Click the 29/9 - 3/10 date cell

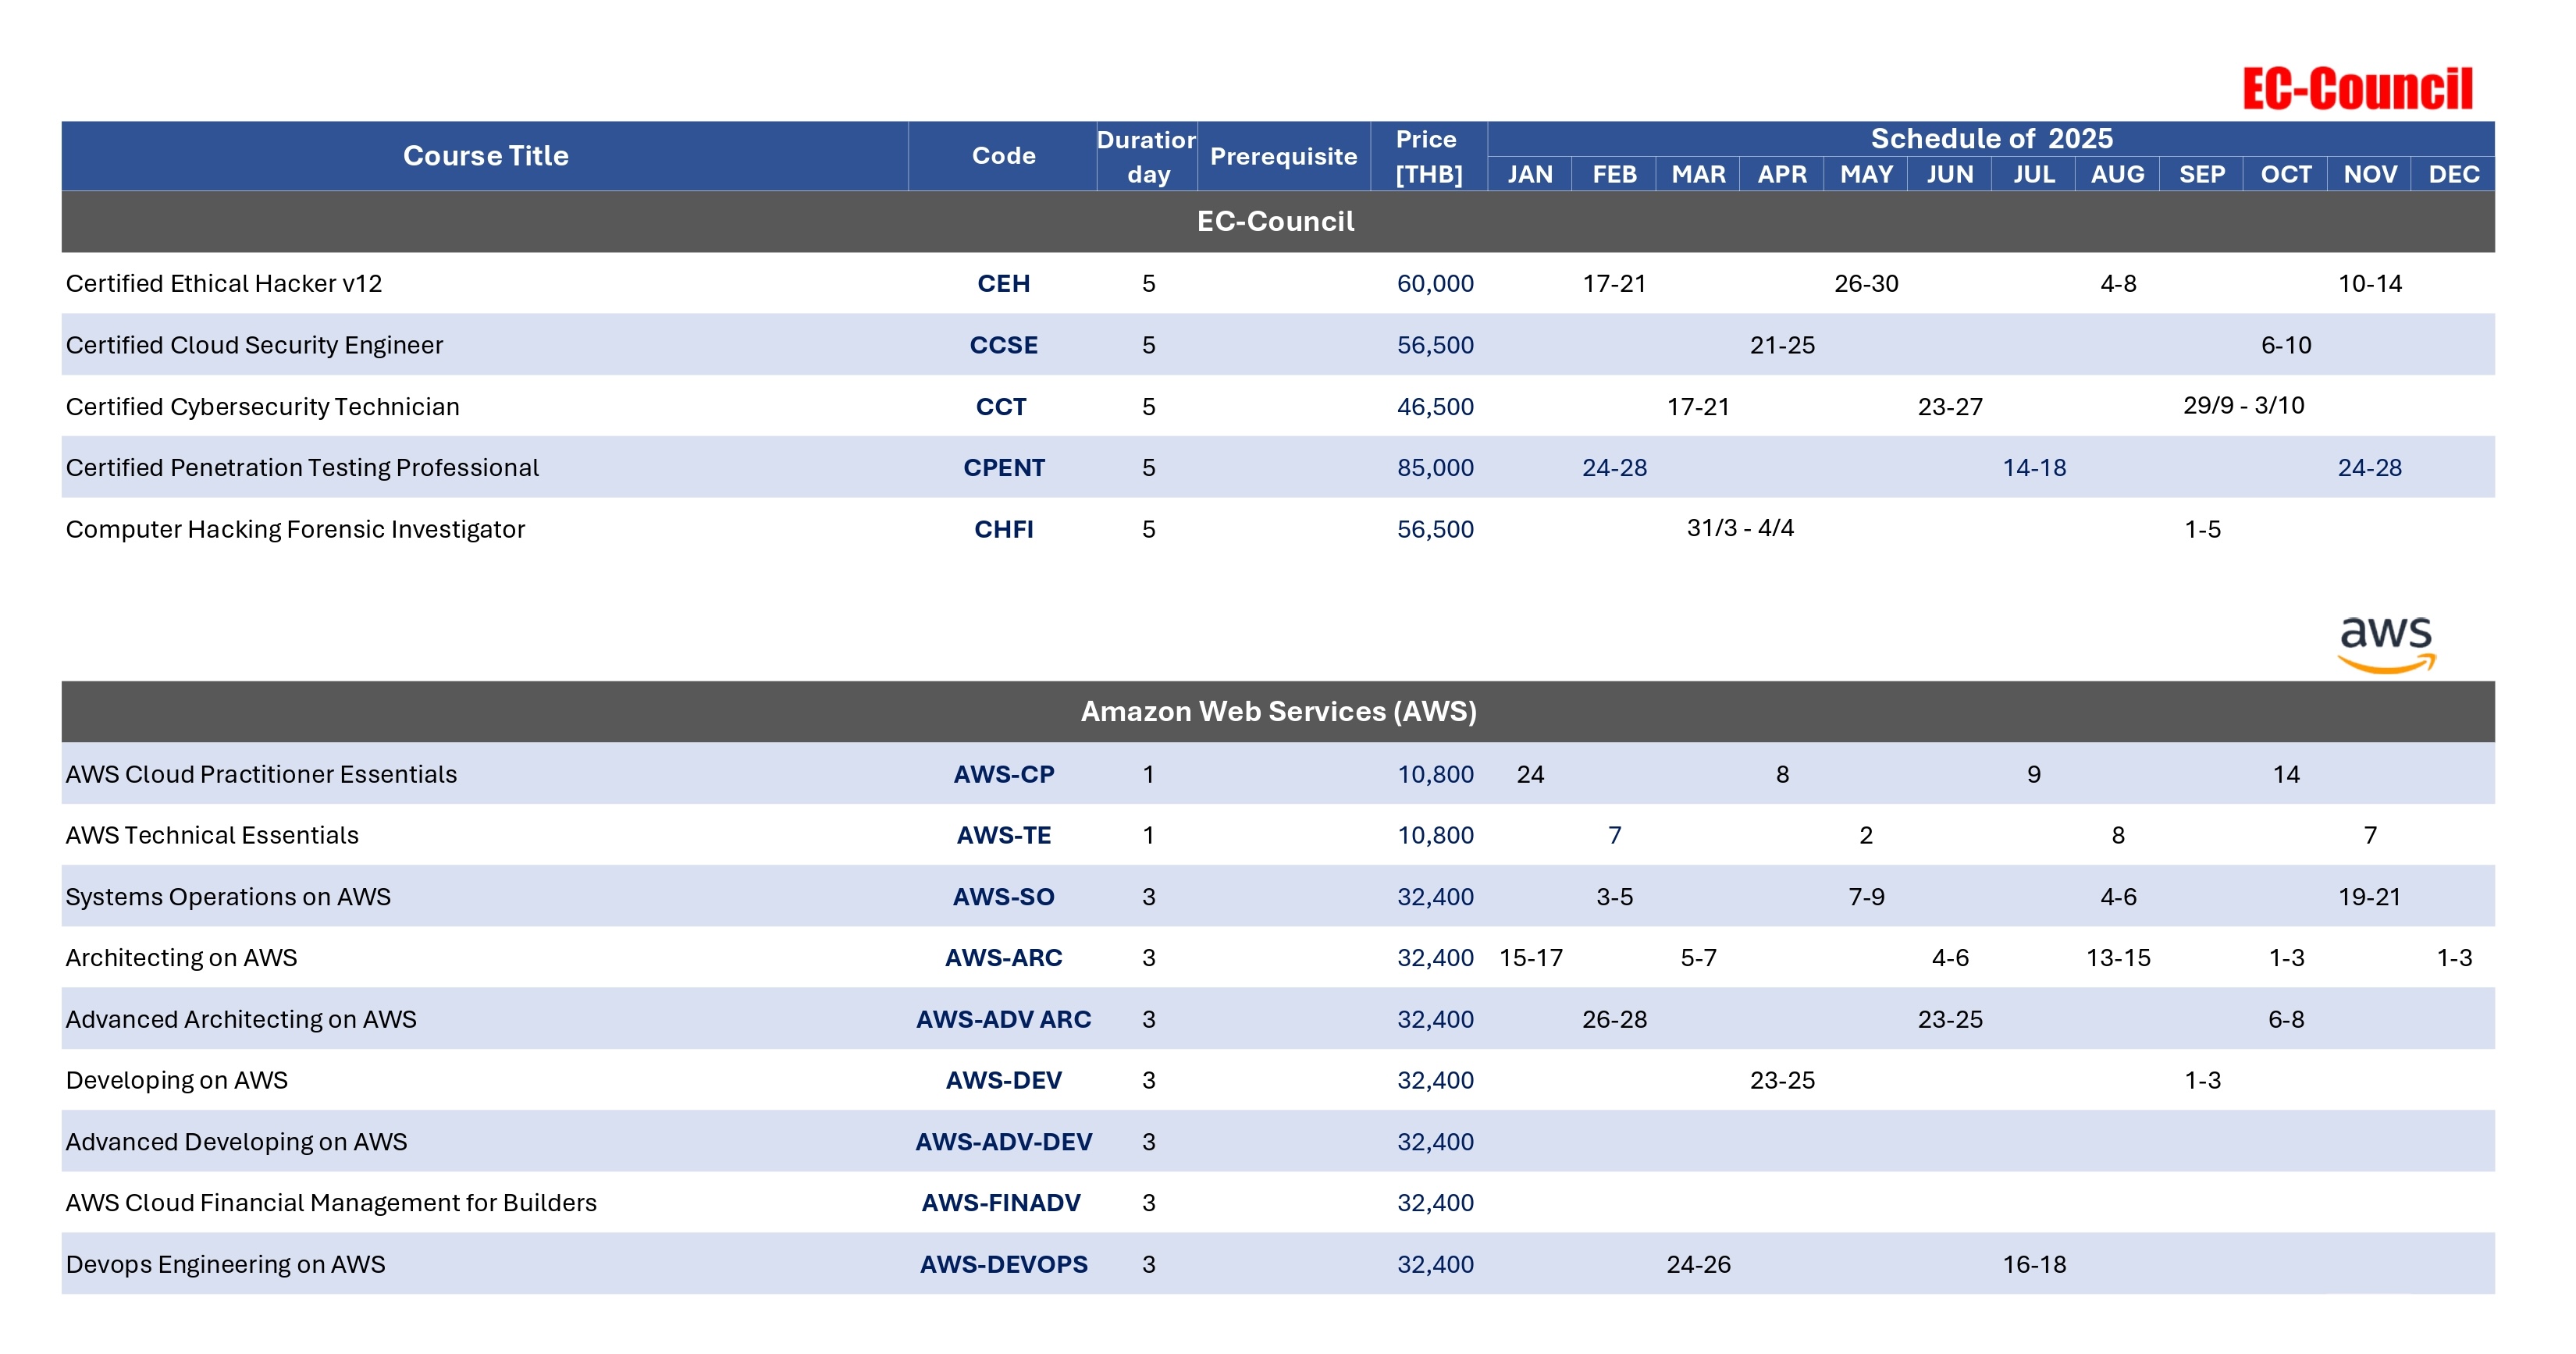coord(2244,405)
